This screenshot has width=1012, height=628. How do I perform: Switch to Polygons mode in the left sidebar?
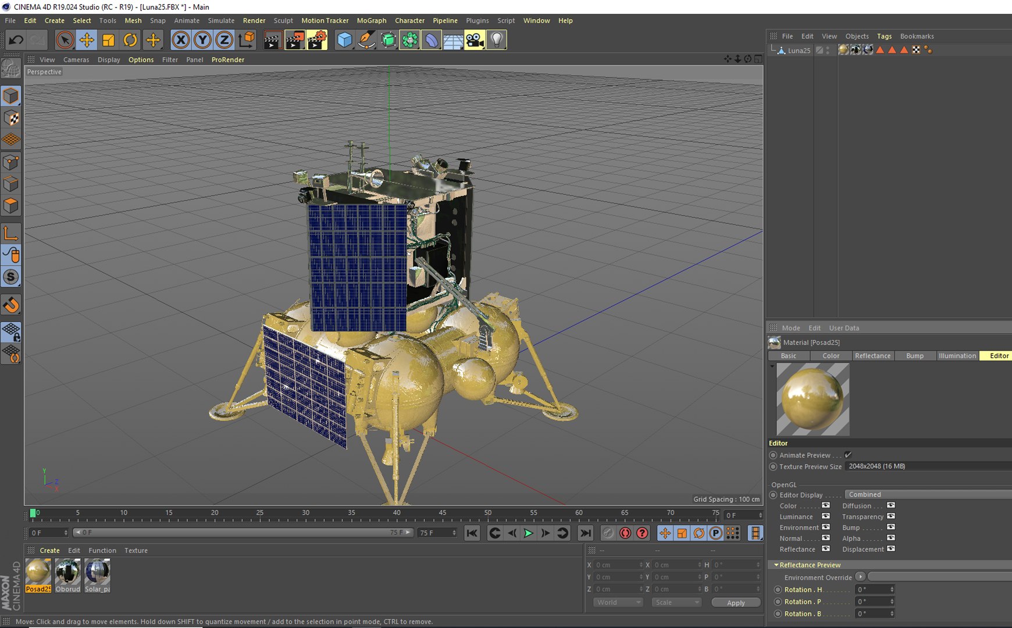(x=11, y=206)
